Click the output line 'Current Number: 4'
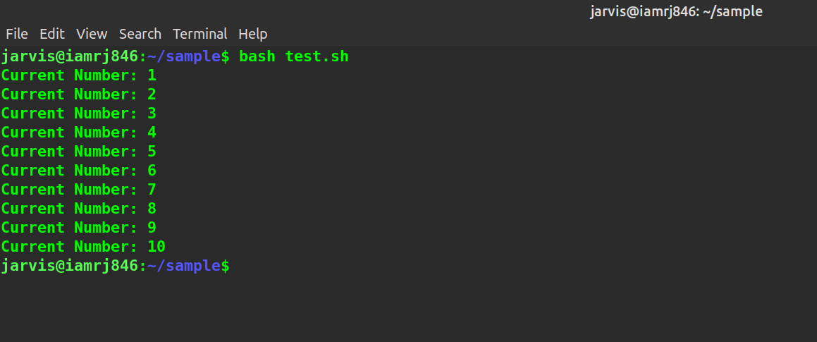 coord(79,133)
